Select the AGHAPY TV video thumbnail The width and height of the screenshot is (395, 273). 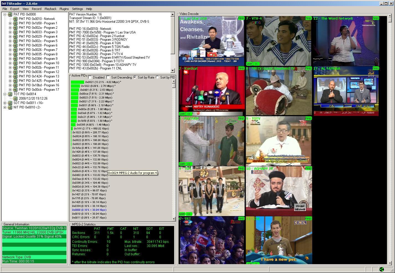[x=279, y=191]
